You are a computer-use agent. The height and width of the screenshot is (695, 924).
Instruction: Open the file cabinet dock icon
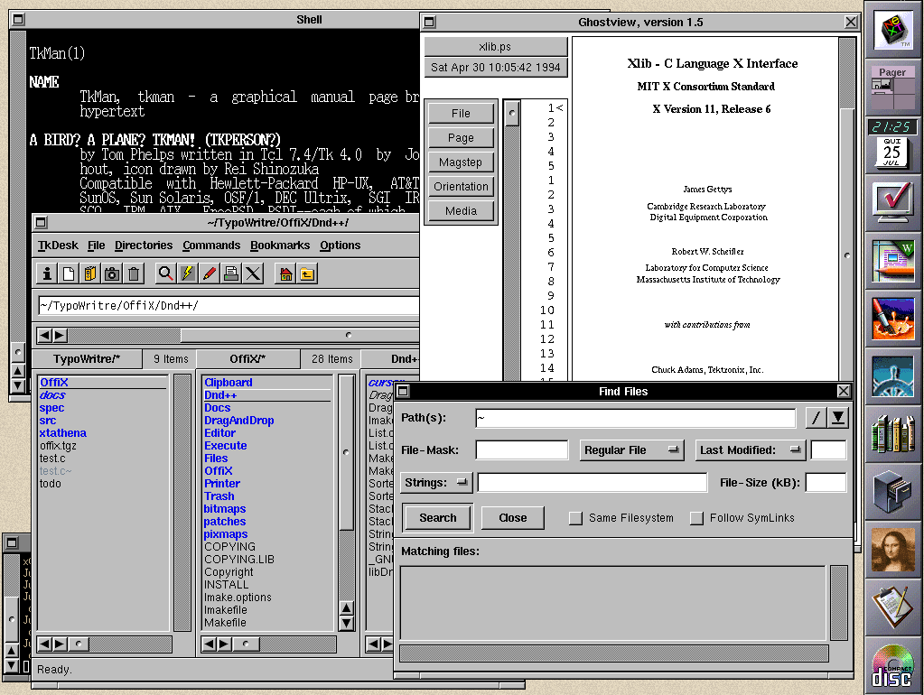click(x=892, y=492)
